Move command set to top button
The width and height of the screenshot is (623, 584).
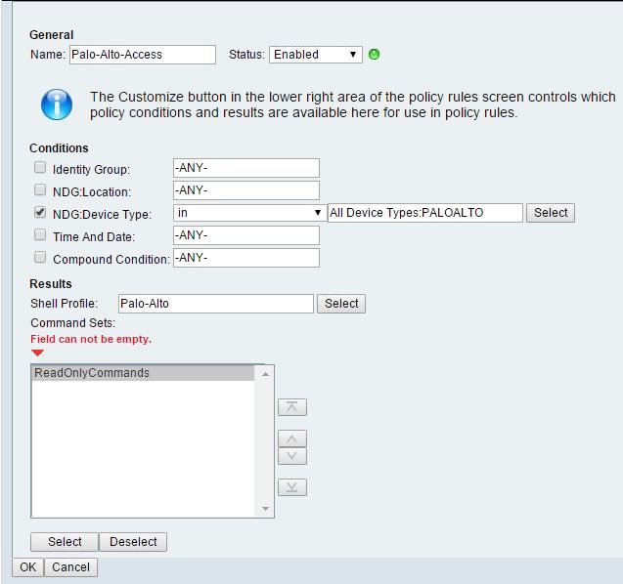pos(292,407)
